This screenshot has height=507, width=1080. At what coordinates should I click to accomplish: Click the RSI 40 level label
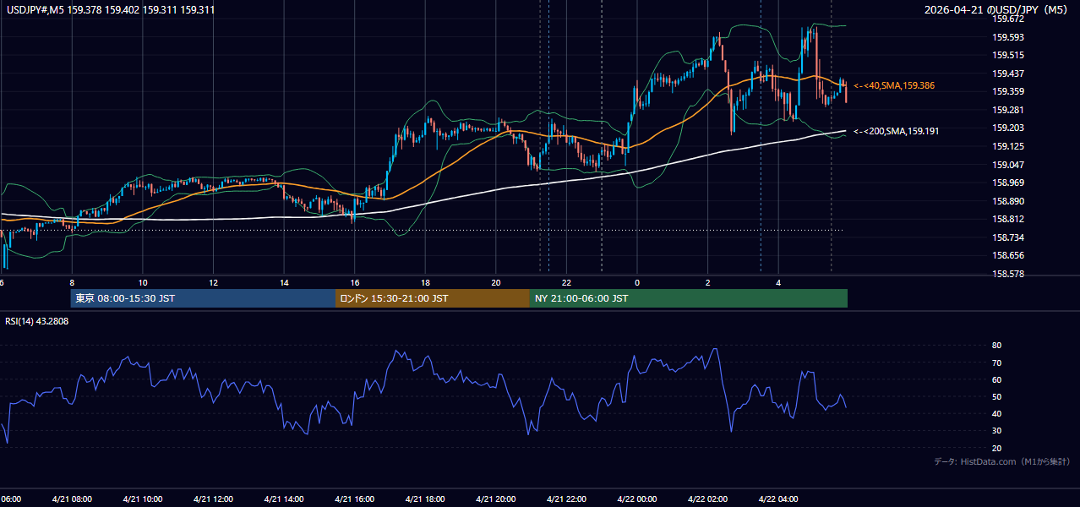click(x=996, y=413)
